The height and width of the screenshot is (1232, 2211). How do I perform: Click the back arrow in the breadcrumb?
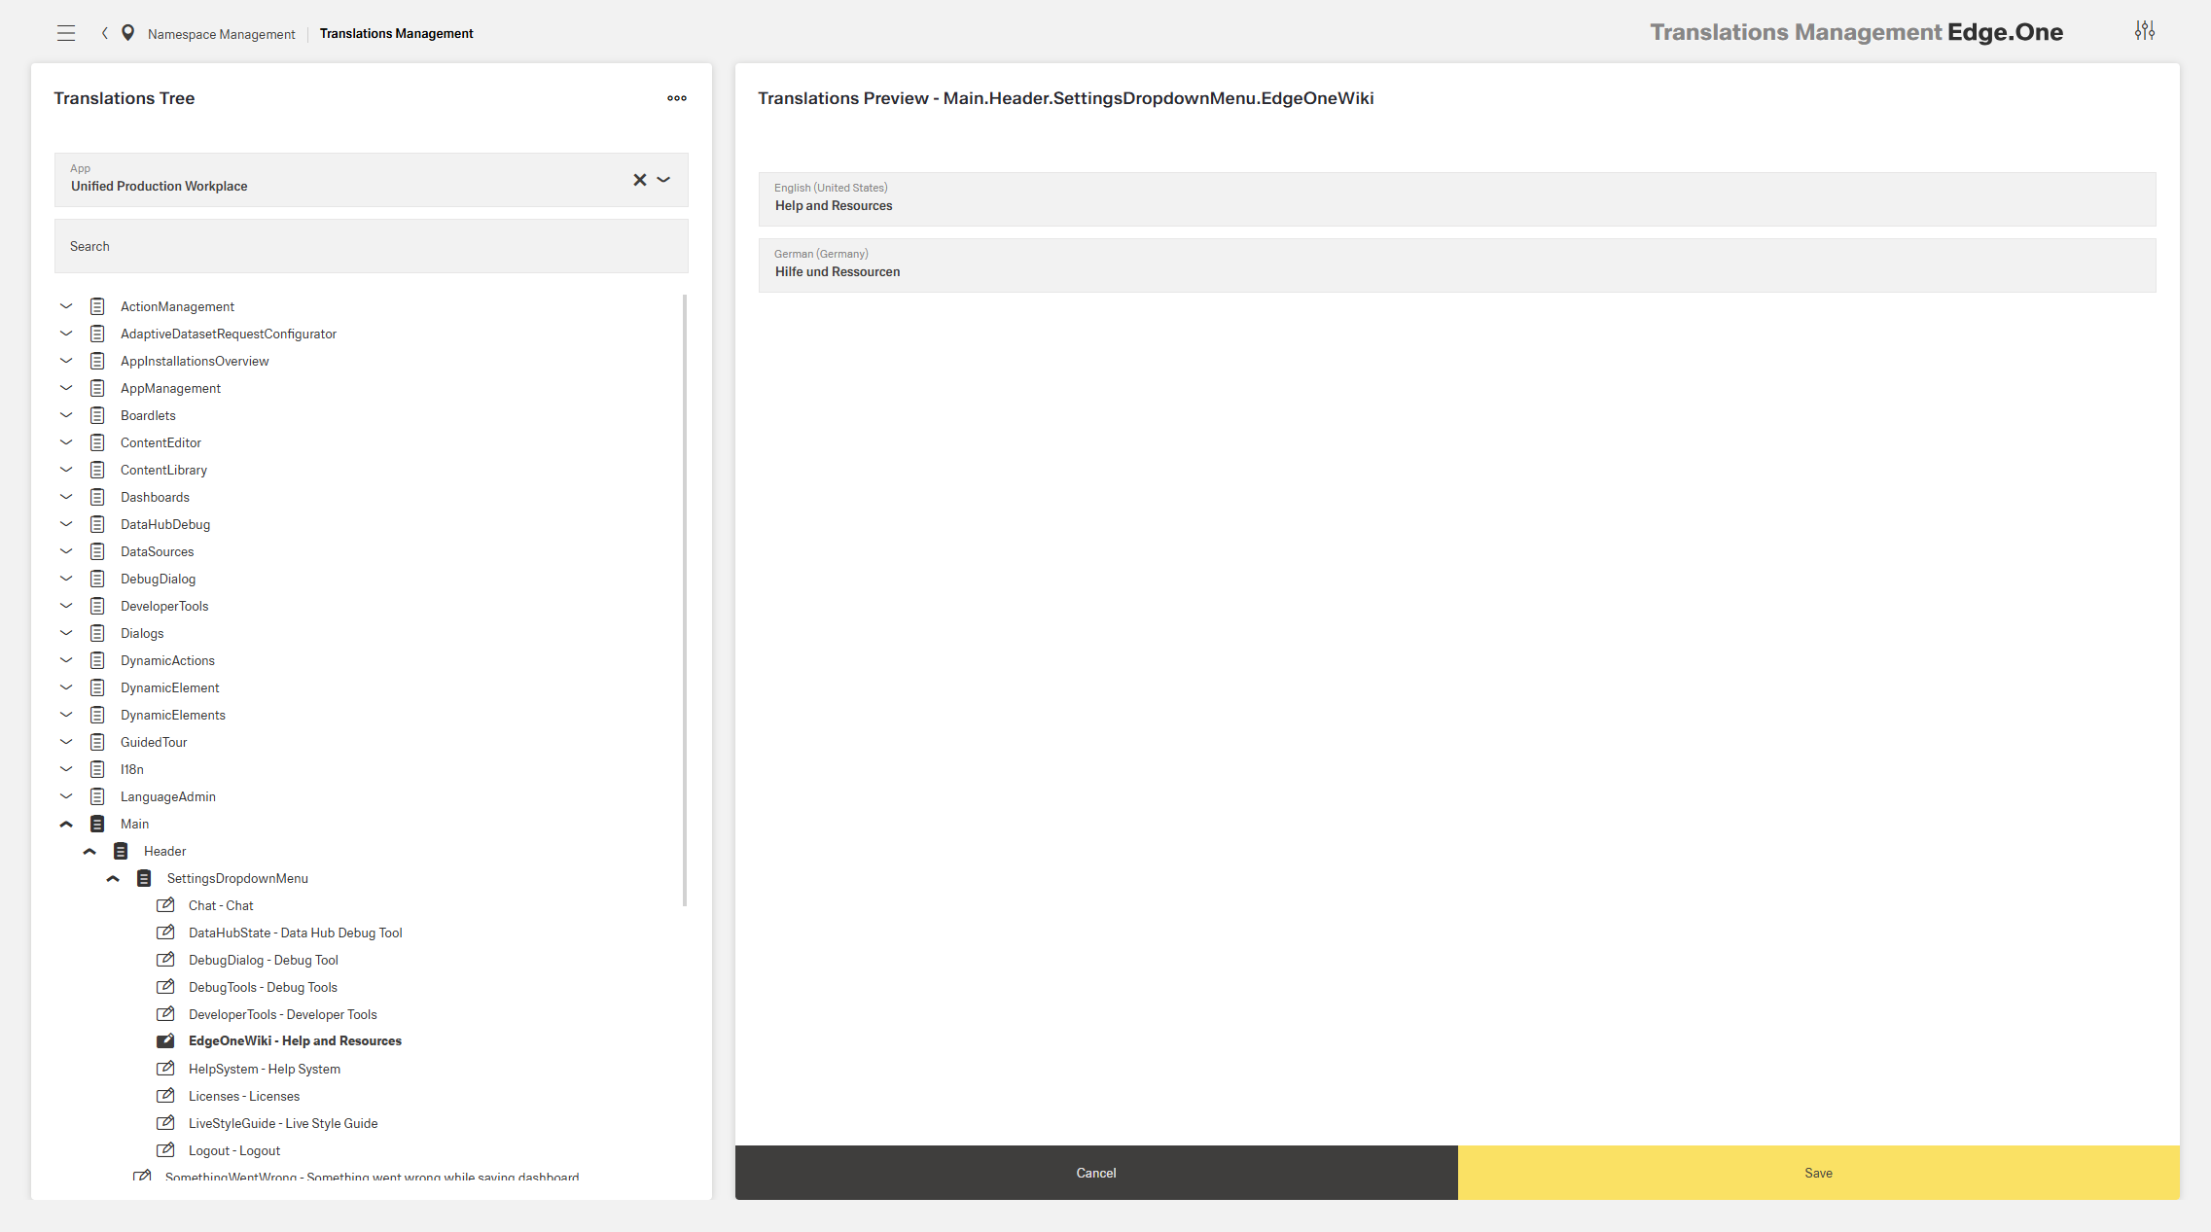[x=104, y=33]
